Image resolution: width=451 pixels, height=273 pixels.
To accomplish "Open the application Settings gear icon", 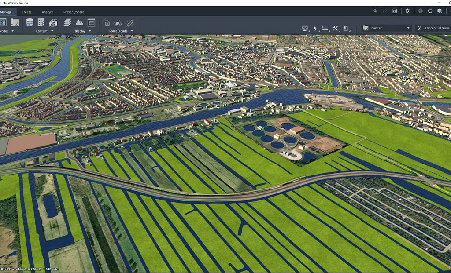I will pos(407,11).
